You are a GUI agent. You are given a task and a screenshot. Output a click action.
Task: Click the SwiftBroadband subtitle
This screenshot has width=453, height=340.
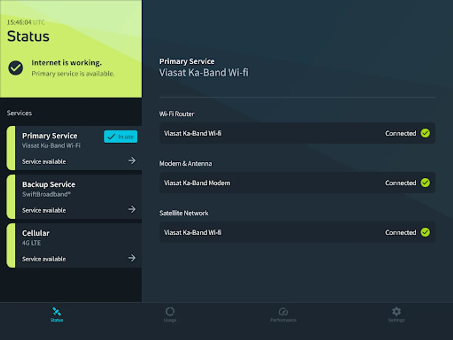(x=46, y=194)
